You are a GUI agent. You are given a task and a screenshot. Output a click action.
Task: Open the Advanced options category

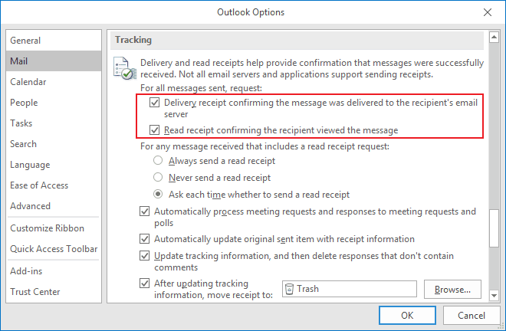point(54,206)
